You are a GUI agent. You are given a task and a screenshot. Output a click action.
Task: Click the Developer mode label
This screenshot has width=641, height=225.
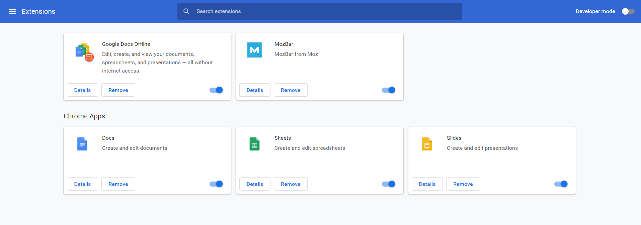tap(595, 11)
